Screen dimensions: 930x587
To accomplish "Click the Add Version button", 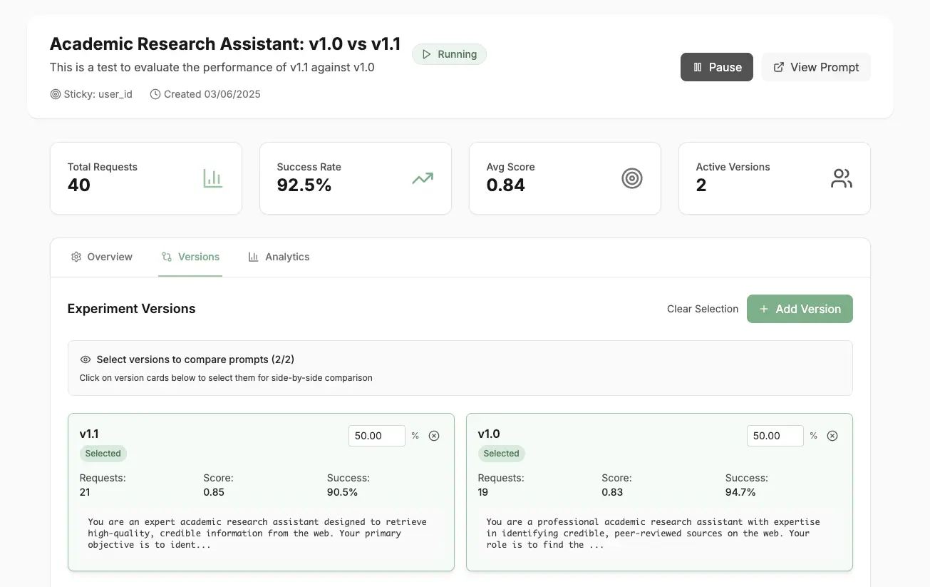I will click(x=800, y=309).
